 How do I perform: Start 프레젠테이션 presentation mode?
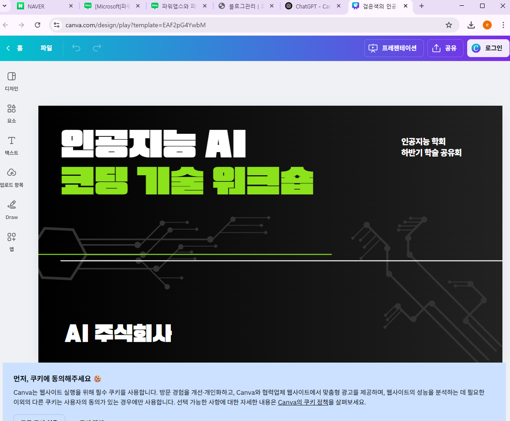pos(394,48)
